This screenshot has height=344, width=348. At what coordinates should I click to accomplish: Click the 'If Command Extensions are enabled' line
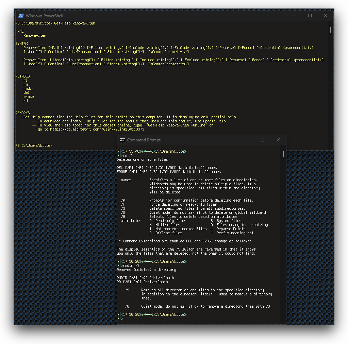[x=184, y=241]
